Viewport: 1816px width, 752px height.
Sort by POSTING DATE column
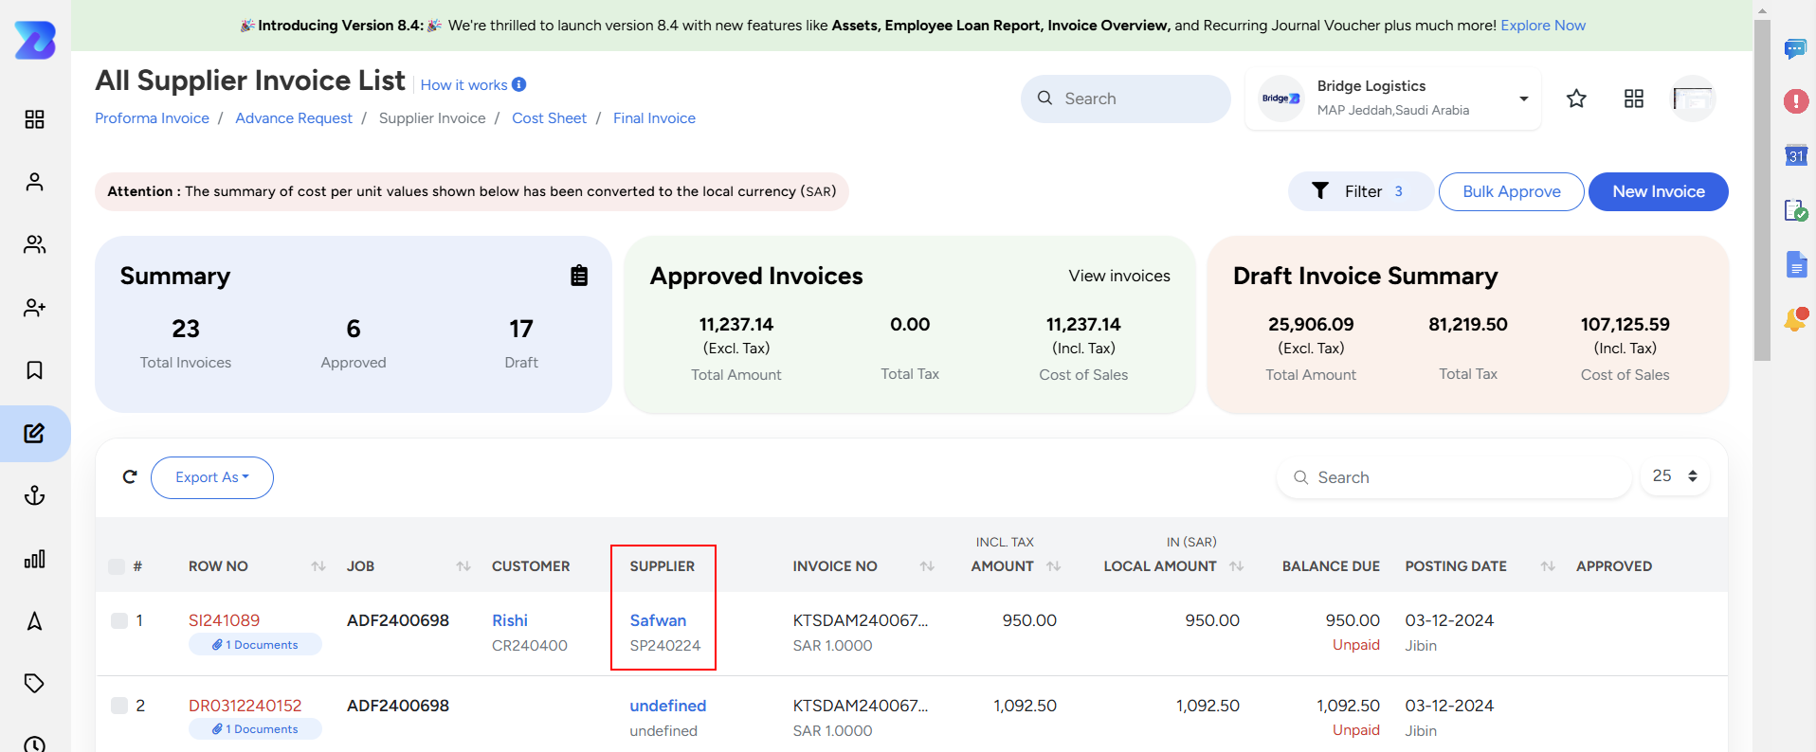(1548, 566)
